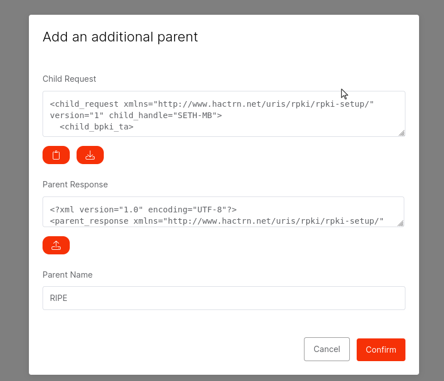Grab the Child Request textarea resize handle
The width and height of the screenshot is (444, 381).
pyautogui.click(x=401, y=133)
